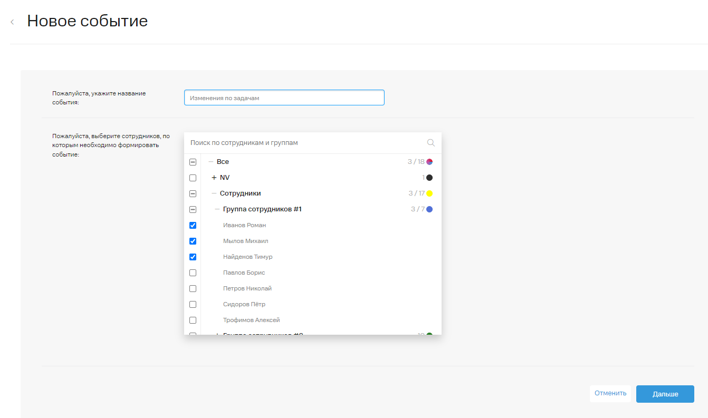Uncheck the Иванов Роман checkbox
The image size is (708, 418).
coord(193,225)
